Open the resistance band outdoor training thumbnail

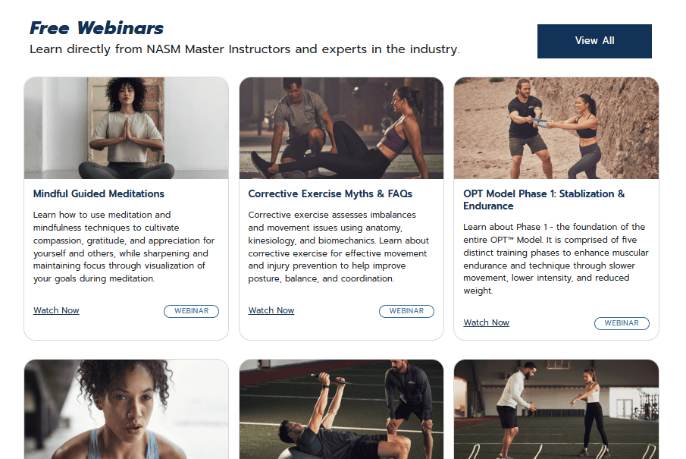[x=556, y=128]
